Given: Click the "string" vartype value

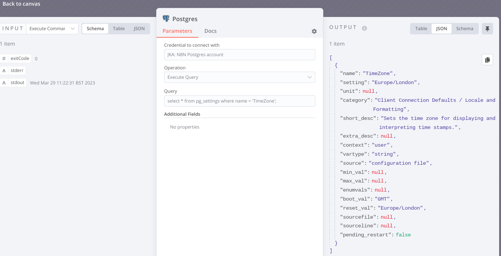Looking at the screenshot, I should coord(384,154).
